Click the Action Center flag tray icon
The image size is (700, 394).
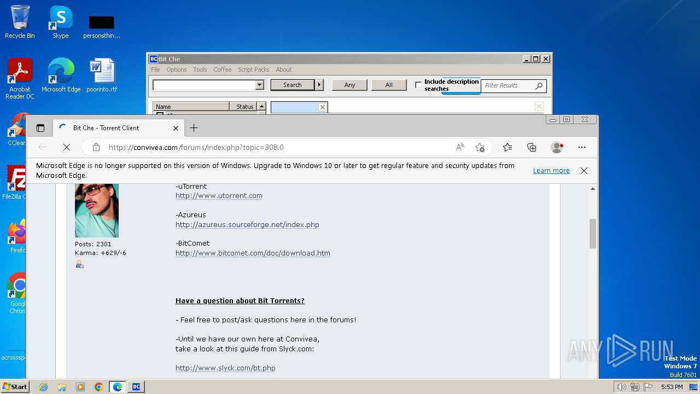(649, 387)
